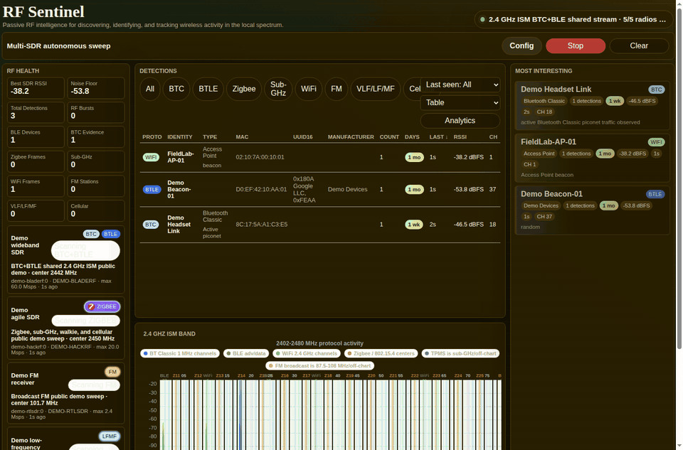The width and height of the screenshot is (683, 450).
Task: Open the Config panel
Action: pyautogui.click(x=521, y=45)
